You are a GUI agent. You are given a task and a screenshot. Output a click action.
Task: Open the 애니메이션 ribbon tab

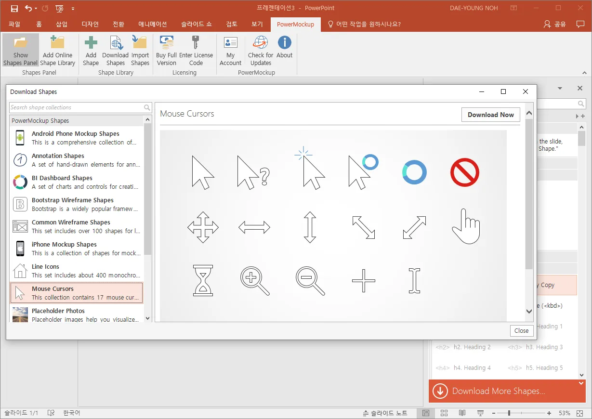[x=152, y=24]
